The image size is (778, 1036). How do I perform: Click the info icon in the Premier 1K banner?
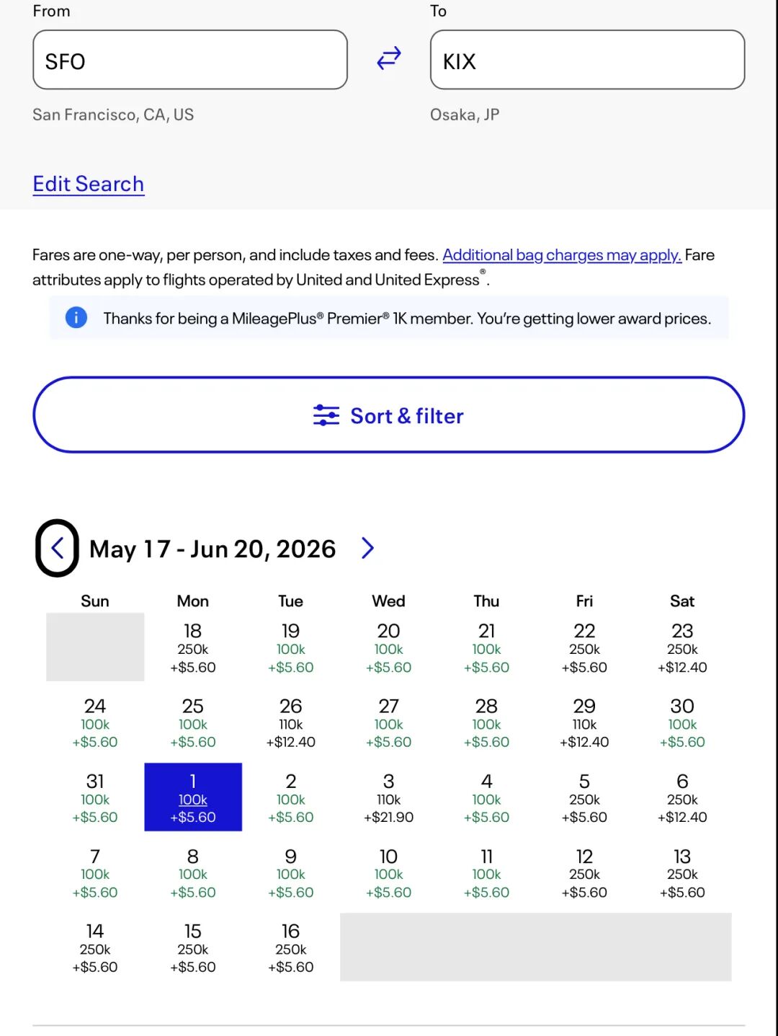click(76, 317)
